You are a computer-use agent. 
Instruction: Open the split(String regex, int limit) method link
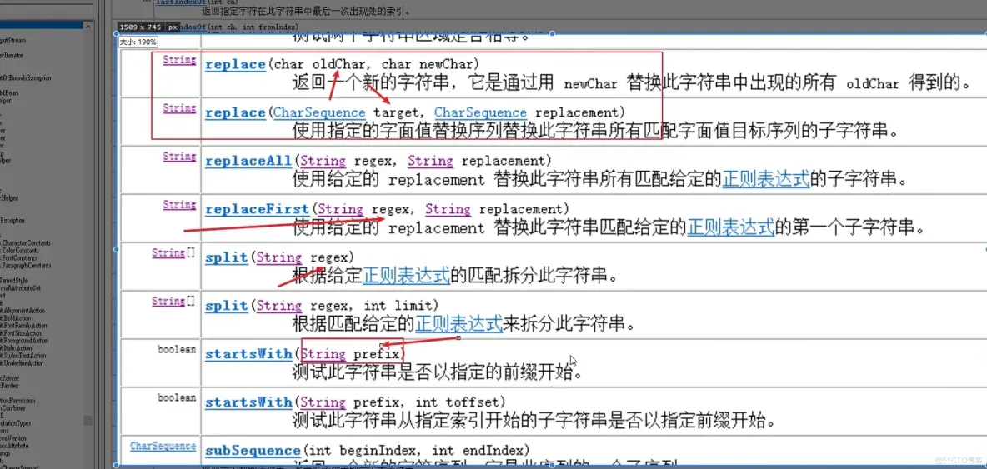click(226, 306)
